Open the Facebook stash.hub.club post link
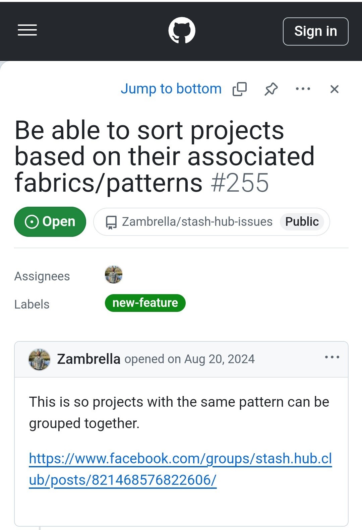 pyautogui.click(x=180, y=469)
